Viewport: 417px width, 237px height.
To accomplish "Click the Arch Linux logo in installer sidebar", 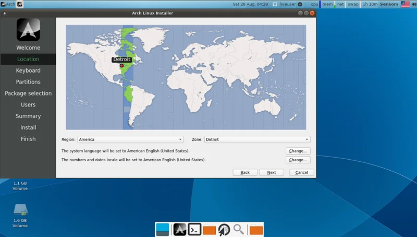I will point(28,30).
